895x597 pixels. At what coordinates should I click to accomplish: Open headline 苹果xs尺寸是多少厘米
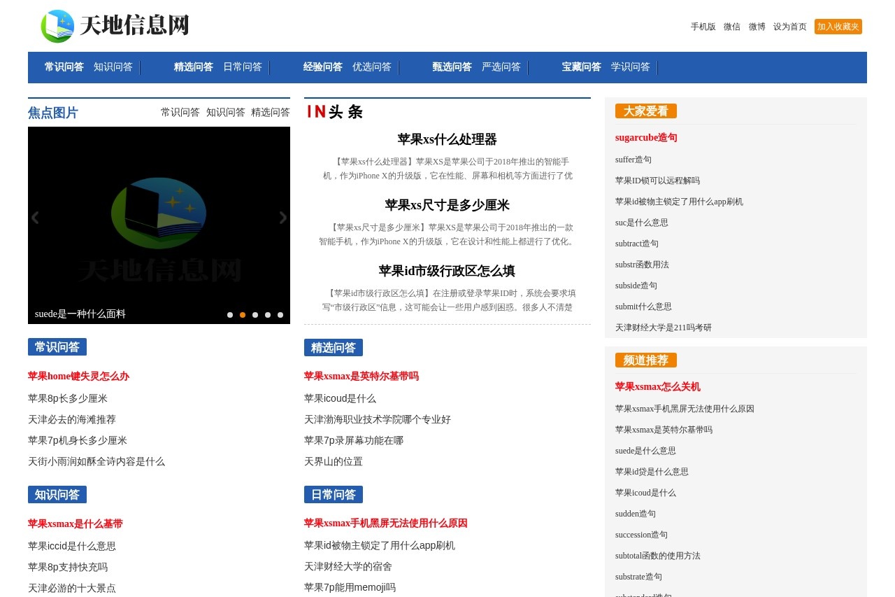pos(447,205)
